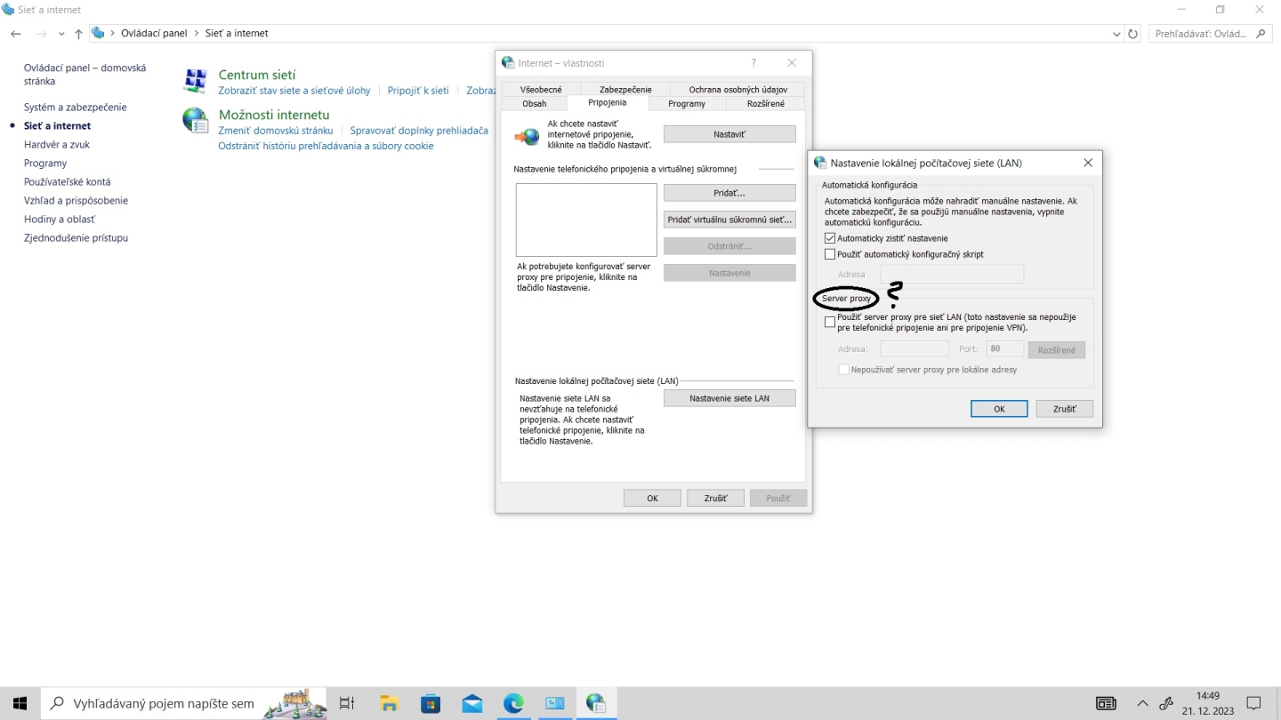This screenshot has width=1281, height=720.
Task: Click the help question mark in Internet – vlastnosti
Action: click(753, 63)
